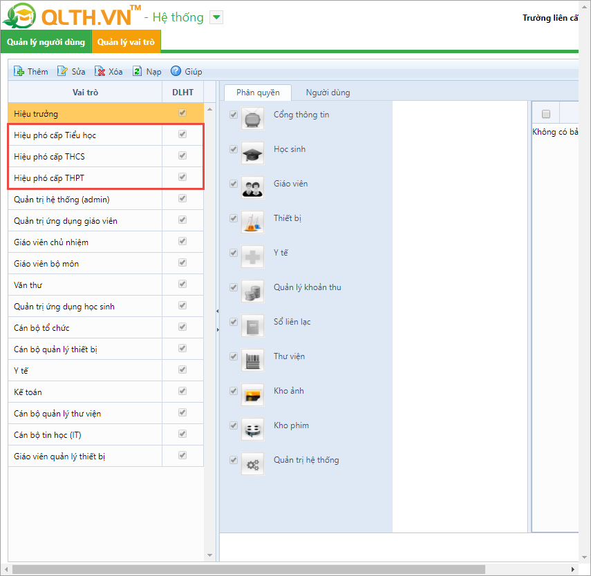Select role Quản trị hệ thống (admin)
This screenshot has height=576, width=591.
(x=106, y=200)
